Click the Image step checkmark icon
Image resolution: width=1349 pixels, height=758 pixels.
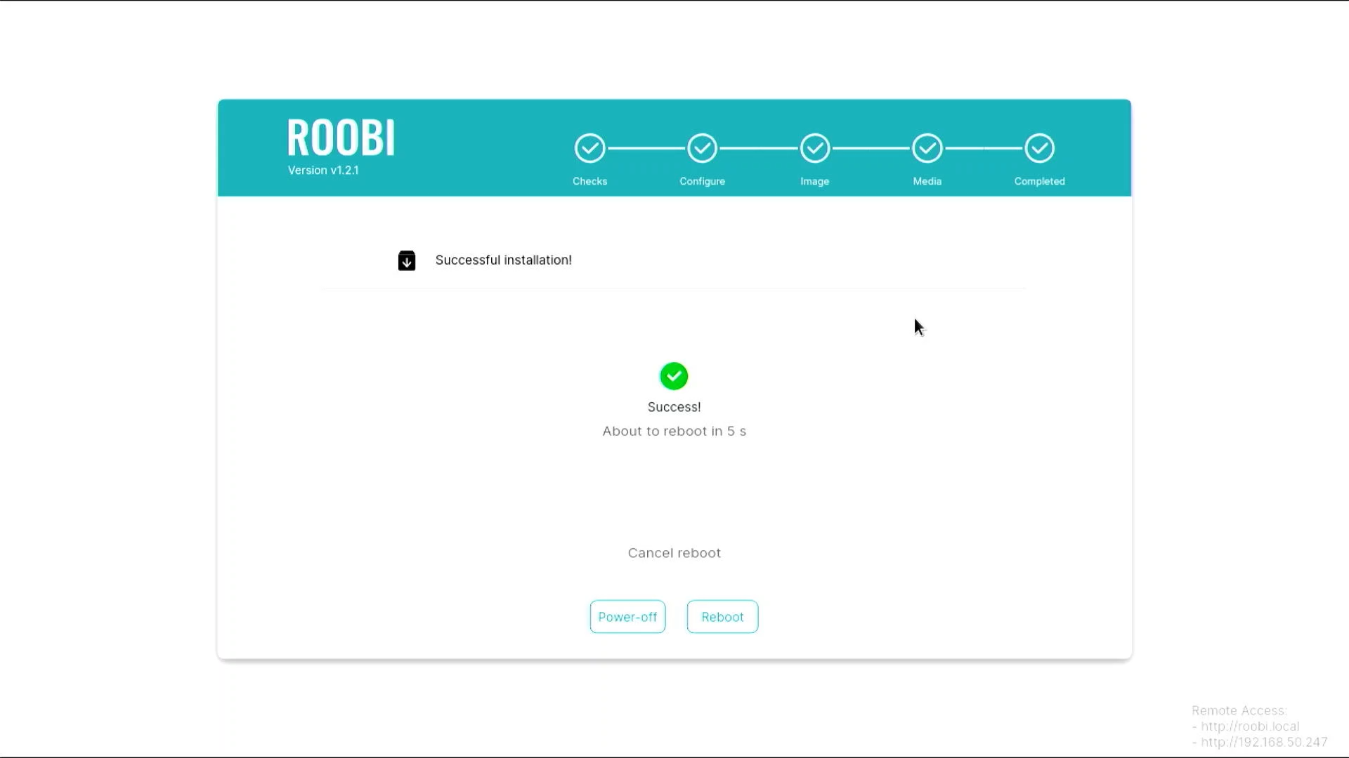tap(814, 148)
